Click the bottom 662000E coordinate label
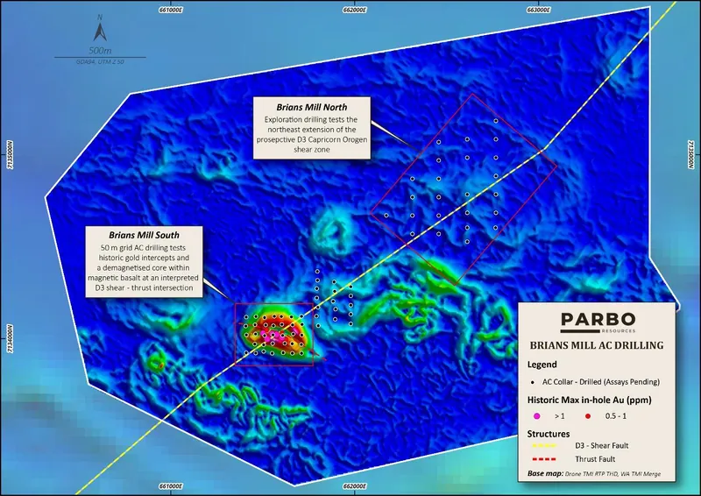This screenshot has height=496, width=701. [x=355, y=486]
